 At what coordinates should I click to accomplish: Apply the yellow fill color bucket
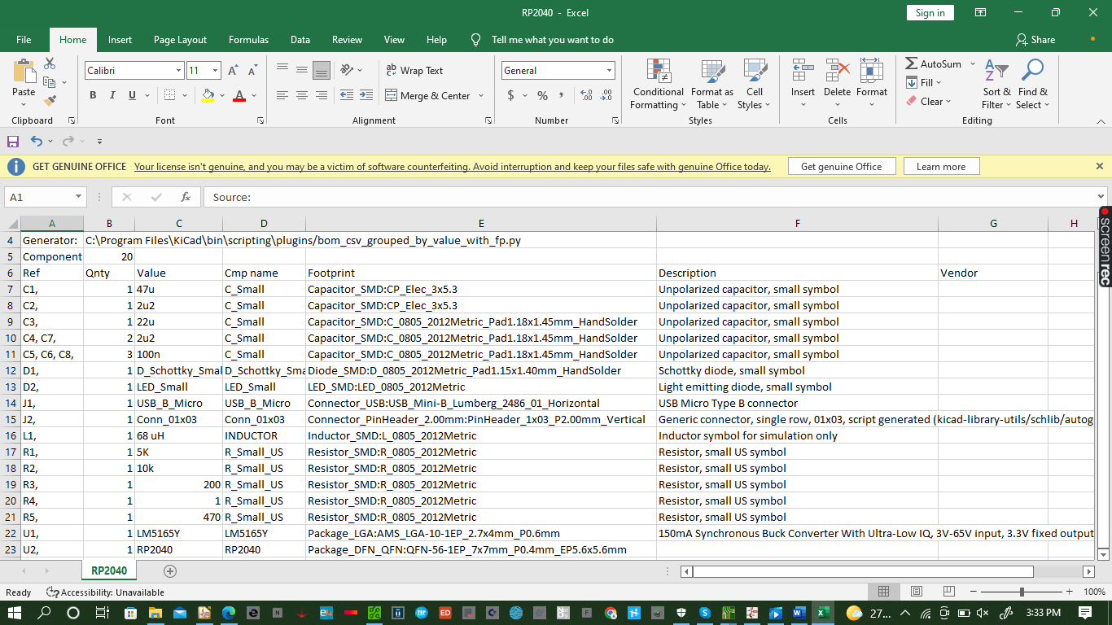[x=208, y=95]
